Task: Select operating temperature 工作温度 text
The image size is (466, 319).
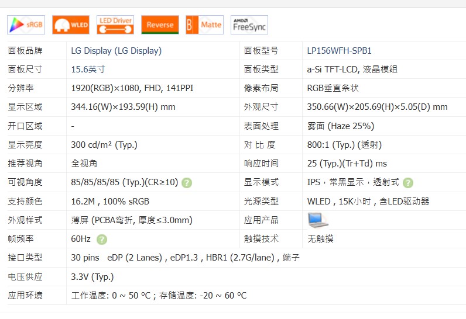Action: 111,296
